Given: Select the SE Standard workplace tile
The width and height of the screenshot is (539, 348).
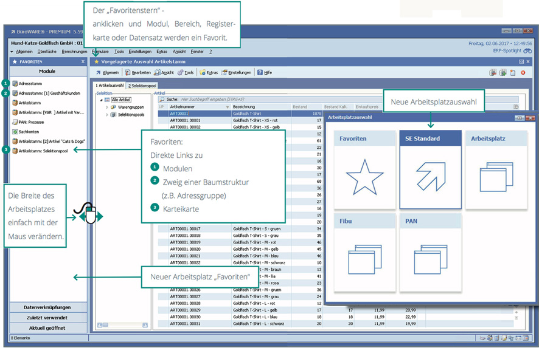Looking at the screenshot, I should coord(430,169).
